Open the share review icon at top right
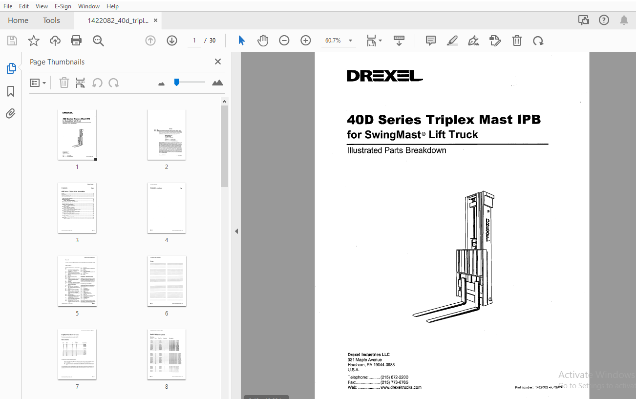This screenshot has height=399, width=636. [x=583, y=20]
